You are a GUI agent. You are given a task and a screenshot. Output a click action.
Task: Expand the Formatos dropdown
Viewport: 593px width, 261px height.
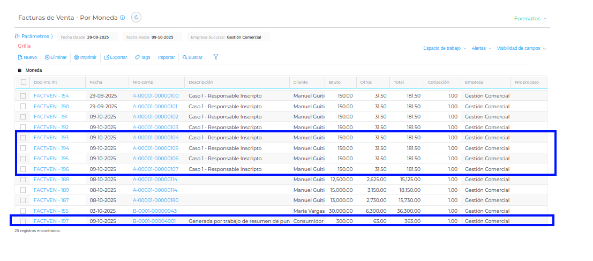(530, 18)
